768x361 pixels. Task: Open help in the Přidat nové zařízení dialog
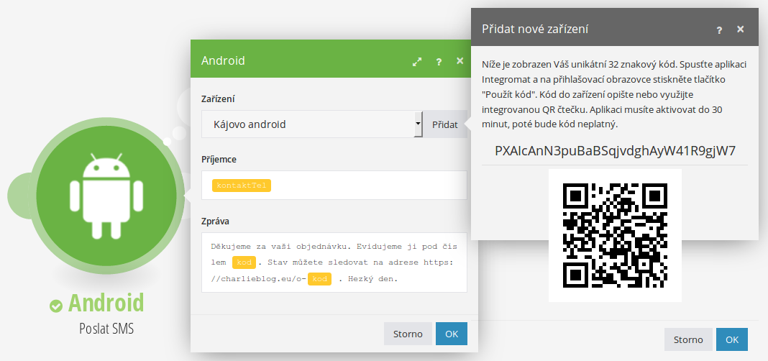pyautogui.click(x=719, y=30)
